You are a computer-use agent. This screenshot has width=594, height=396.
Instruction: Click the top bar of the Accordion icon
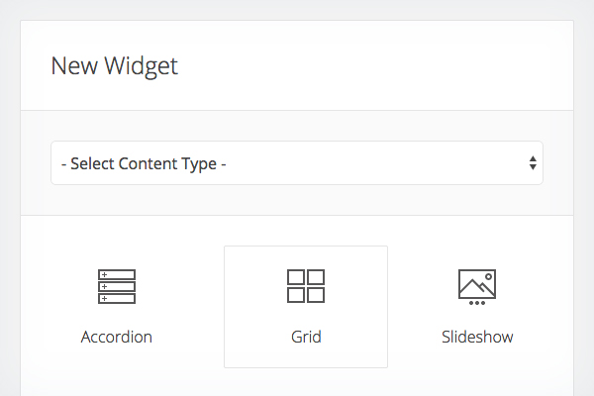(117, 274)
